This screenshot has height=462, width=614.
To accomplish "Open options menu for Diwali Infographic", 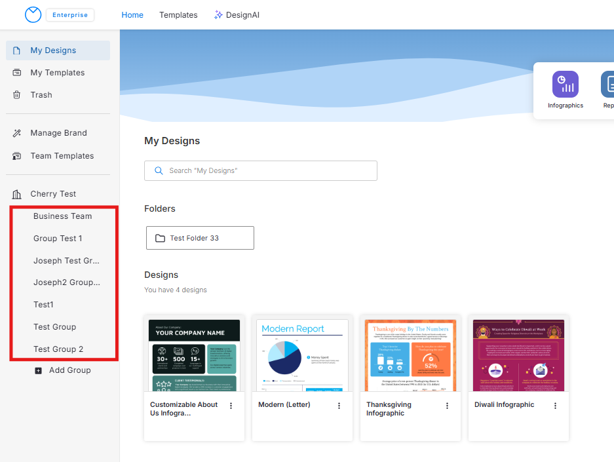I will 555,406.
